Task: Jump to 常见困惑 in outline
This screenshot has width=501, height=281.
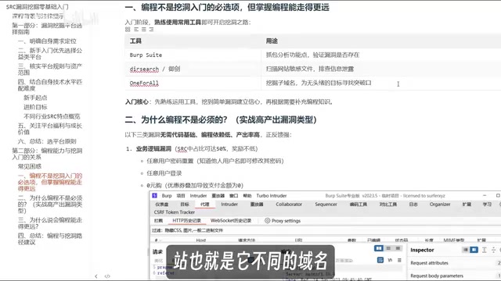Action: 30,166
